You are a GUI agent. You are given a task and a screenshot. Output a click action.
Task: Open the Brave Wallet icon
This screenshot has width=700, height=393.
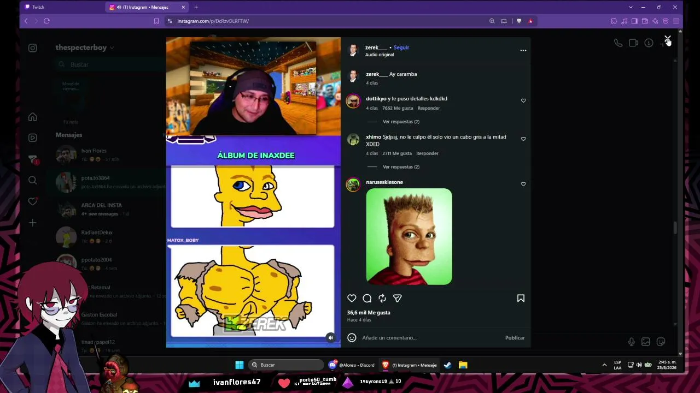[x=645, y=21]
